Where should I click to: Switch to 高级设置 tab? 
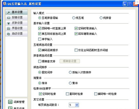pyautogui.click(x=16, y=34)
